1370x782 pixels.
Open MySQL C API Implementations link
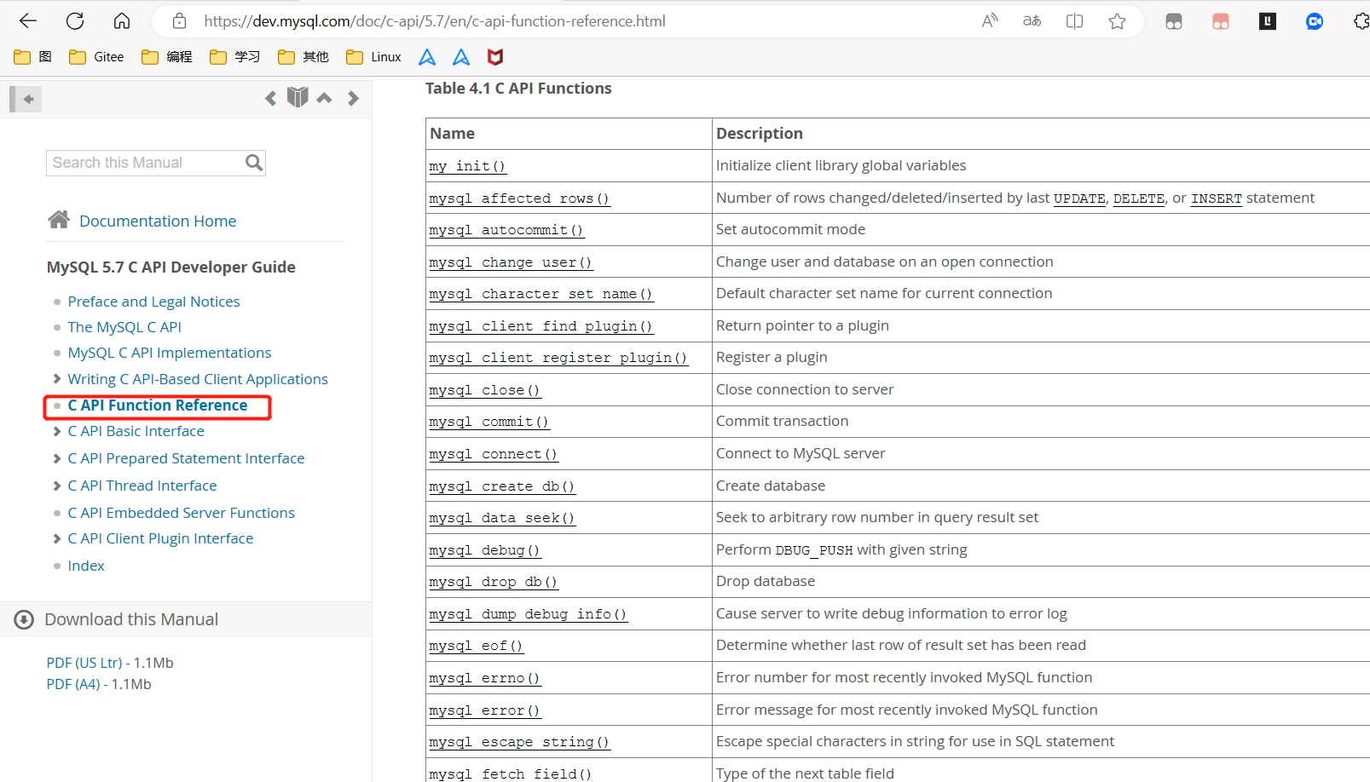coord(170,353)
